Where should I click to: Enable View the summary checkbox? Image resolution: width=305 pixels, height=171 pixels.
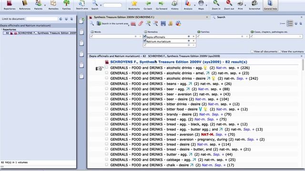280,51
